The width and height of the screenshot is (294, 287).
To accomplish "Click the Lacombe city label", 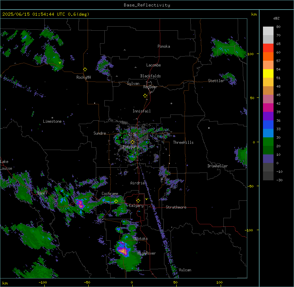I will (153, 65).
